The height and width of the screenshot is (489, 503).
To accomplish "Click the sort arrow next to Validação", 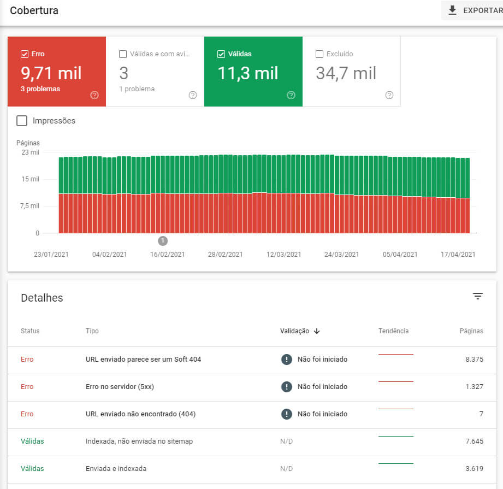I will tap(317, 331).
